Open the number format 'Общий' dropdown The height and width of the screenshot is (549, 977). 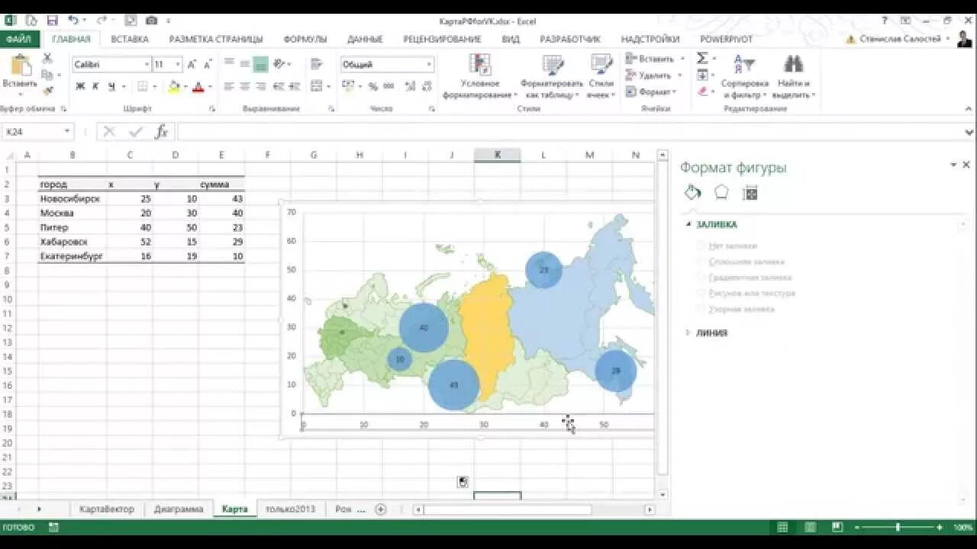(x=429, y=65)
